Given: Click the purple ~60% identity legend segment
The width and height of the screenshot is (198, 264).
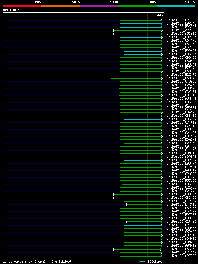Looking at the screenshot, I should coord(99,6).
